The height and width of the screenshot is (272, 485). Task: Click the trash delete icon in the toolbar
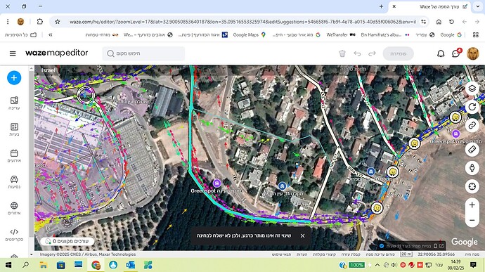tap(342, 53)
